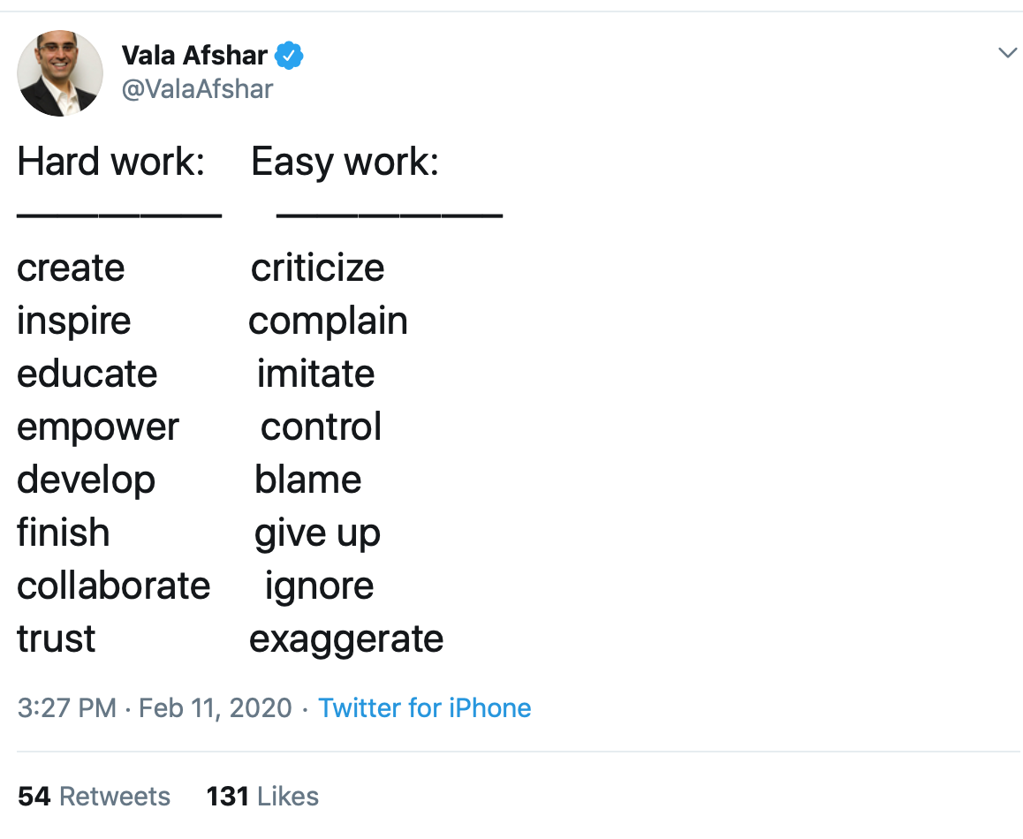Open the Twitter for iPhone link

point(425,708)
